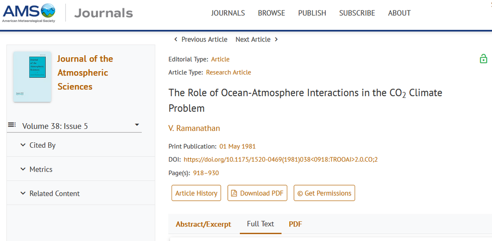Image resolution: width=492 pixels, height=241 pixels.
Task: Select the PDF tab
Action: [x=295, y=224]
